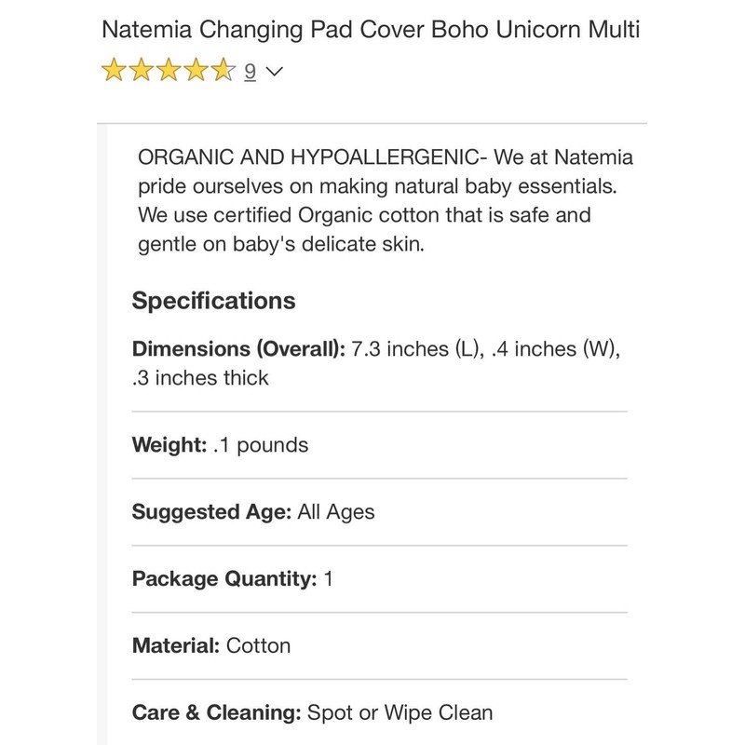Click the Material specification label
The width and height of the screenshot is (745, 745).
175,645
